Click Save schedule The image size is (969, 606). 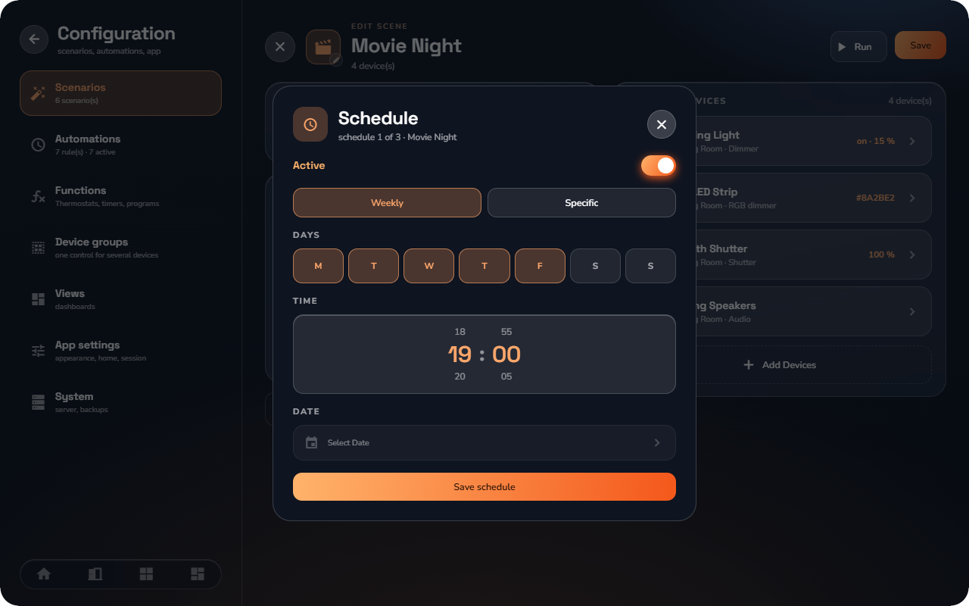pyautogui.click(x=484, y=487)
